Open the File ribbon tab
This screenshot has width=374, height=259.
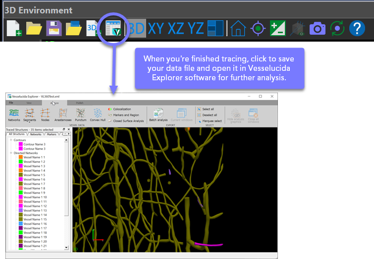[11, 103]
